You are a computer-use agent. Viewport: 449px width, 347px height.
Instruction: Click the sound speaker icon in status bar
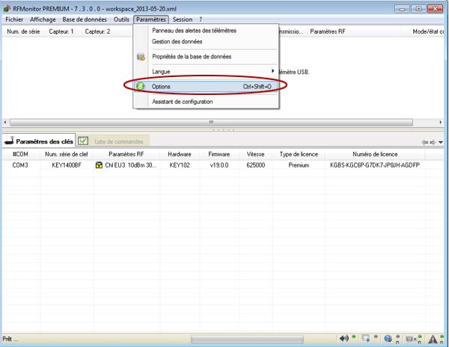tap(343, 339)
